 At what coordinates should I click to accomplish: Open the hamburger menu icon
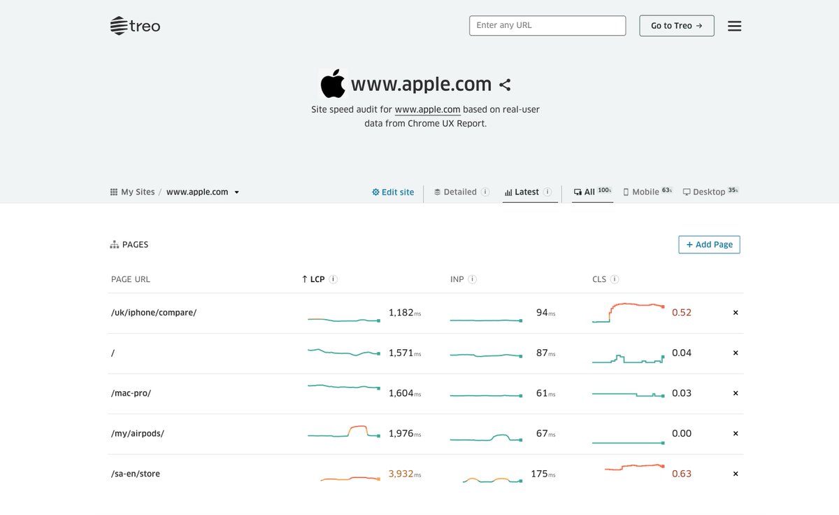(734, 26)
